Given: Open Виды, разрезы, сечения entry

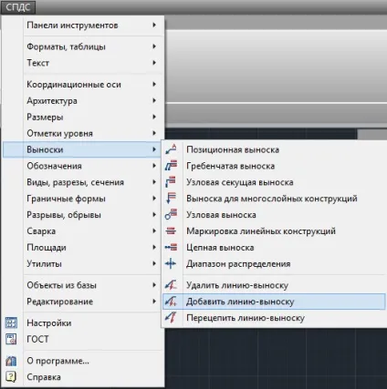Looking at the screenshot, I should point(81,182).
